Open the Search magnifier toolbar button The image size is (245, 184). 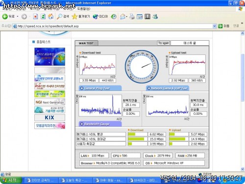pyautogui.click(x=63, y=17)
